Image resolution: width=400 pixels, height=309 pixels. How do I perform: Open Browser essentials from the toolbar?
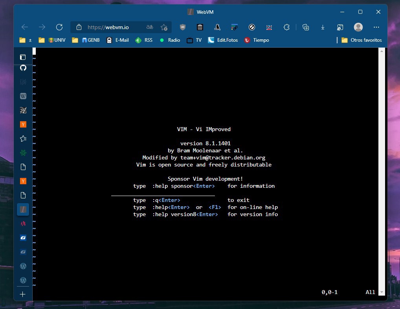tap(340, 27)
